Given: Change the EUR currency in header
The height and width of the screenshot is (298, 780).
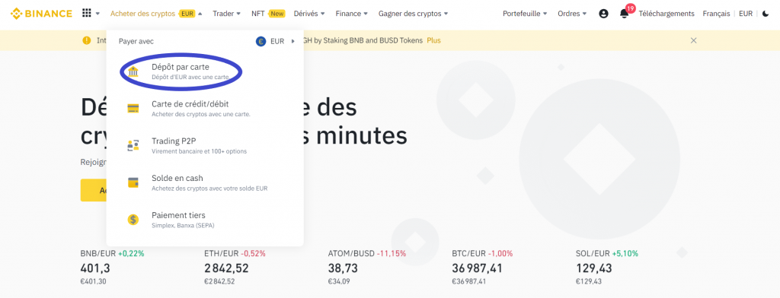Looking at the screenshot, I should 746,14.
